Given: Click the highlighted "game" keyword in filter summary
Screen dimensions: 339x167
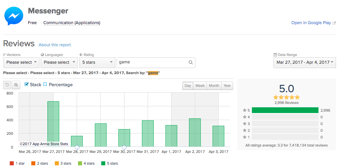Looking at the screenshot, I should tap(153, 73).
